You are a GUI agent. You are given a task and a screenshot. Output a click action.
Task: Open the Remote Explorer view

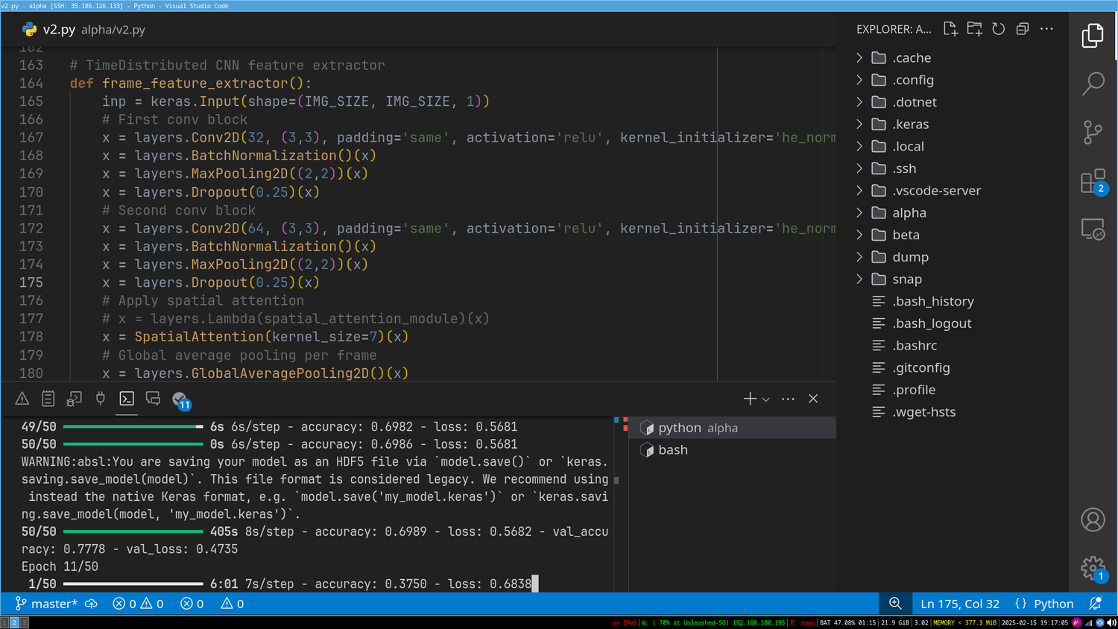point(1093,230)
